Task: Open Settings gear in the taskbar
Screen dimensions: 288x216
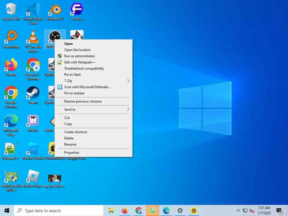Action: 180,210
